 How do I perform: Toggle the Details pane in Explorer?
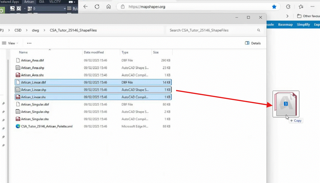(253, 43)
